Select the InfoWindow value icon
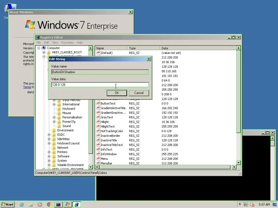Screen dimensions: 278x208 point(98,154)
